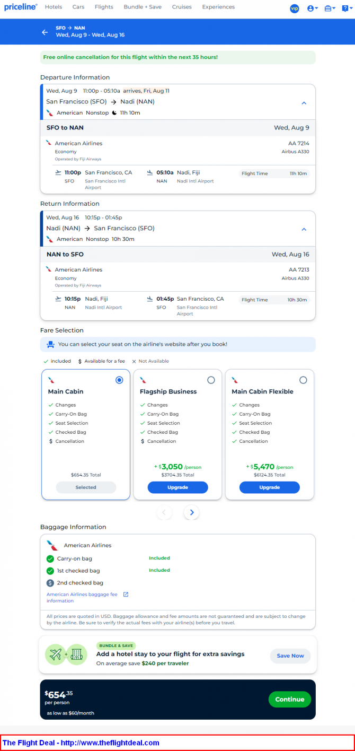Viewport: 355px width, 751px height.
Task: Select the Main Cabin Flexible radio button
Action: click(303, 380)
